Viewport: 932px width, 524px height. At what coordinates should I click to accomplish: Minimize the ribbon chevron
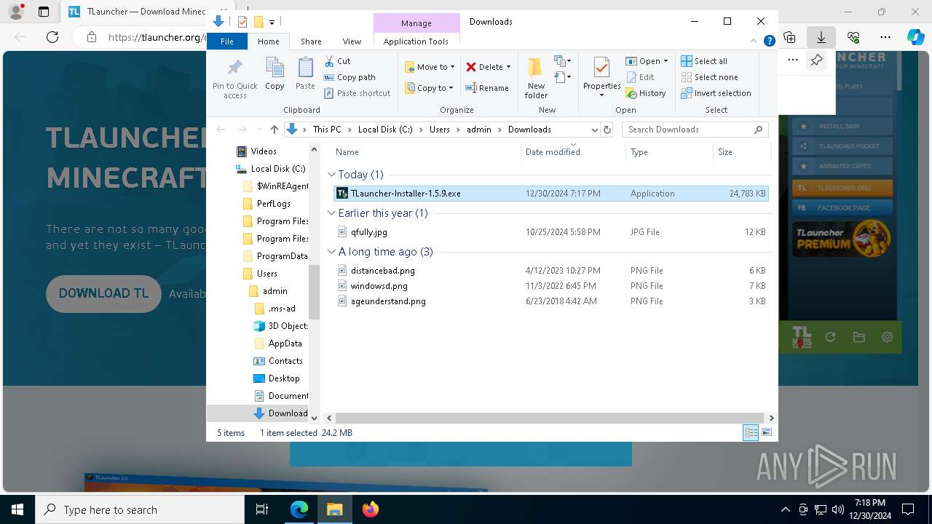754,41
